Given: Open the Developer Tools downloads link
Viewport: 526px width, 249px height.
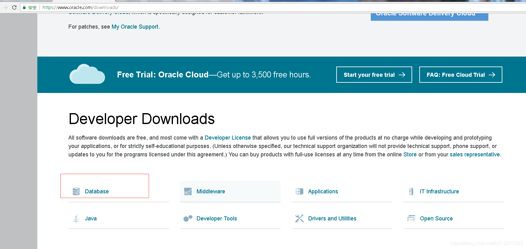Looking at the screenshot, I should pyautogui.click(x=217, y=219).
